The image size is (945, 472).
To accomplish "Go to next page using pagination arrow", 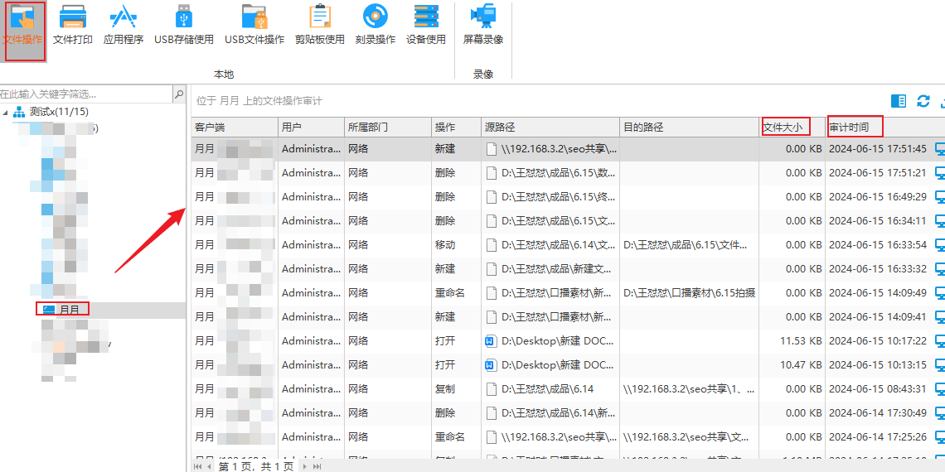I will point(305,467).
